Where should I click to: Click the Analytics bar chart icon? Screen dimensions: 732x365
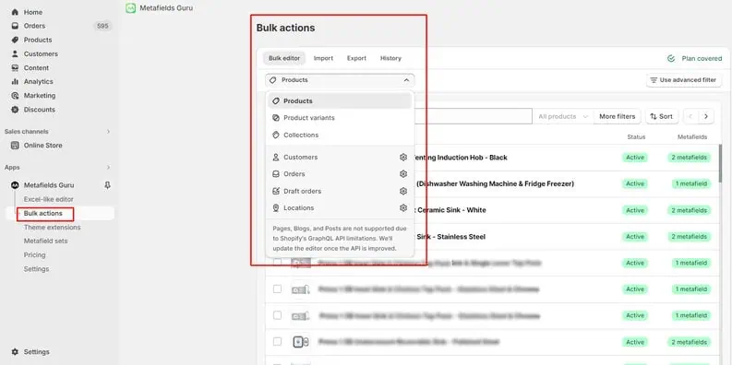click(15, 82)
